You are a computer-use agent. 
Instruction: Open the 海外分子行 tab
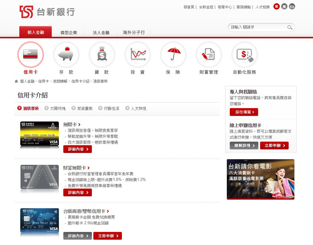tap(134, 33)
